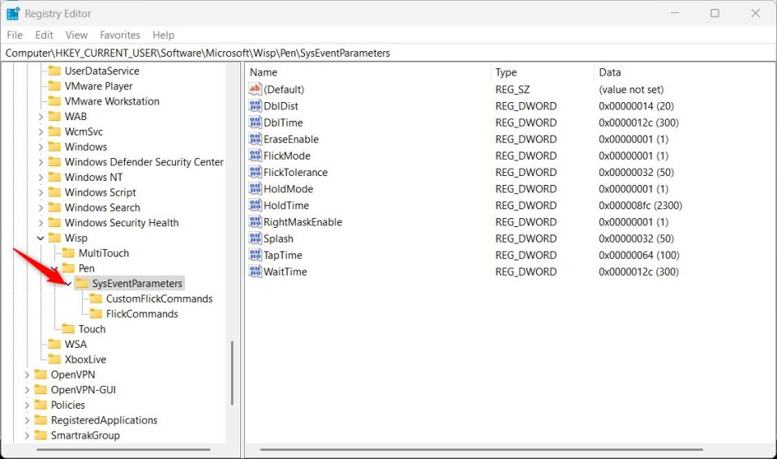Click the DWORD icon beside FlickTolerance

pos(255,172)
